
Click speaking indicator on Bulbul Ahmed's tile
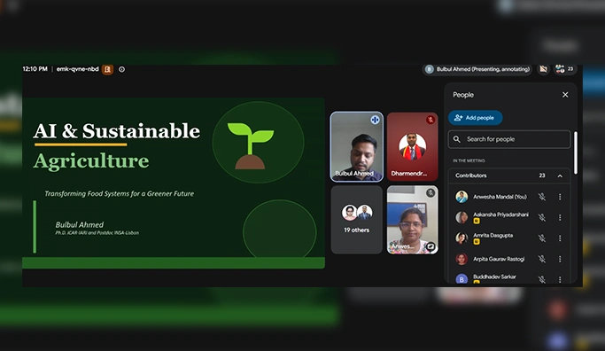click(375, 120)
